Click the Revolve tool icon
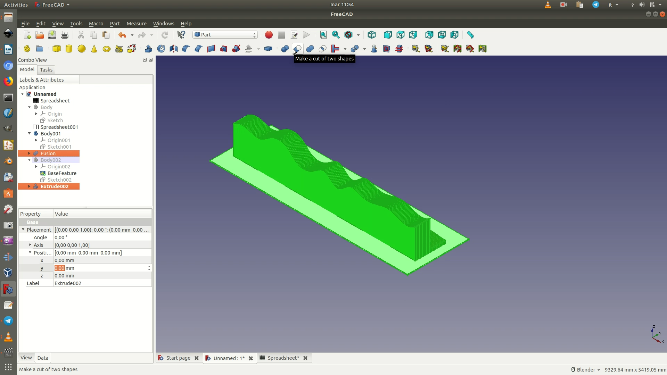667x375 pixels. 161,49
